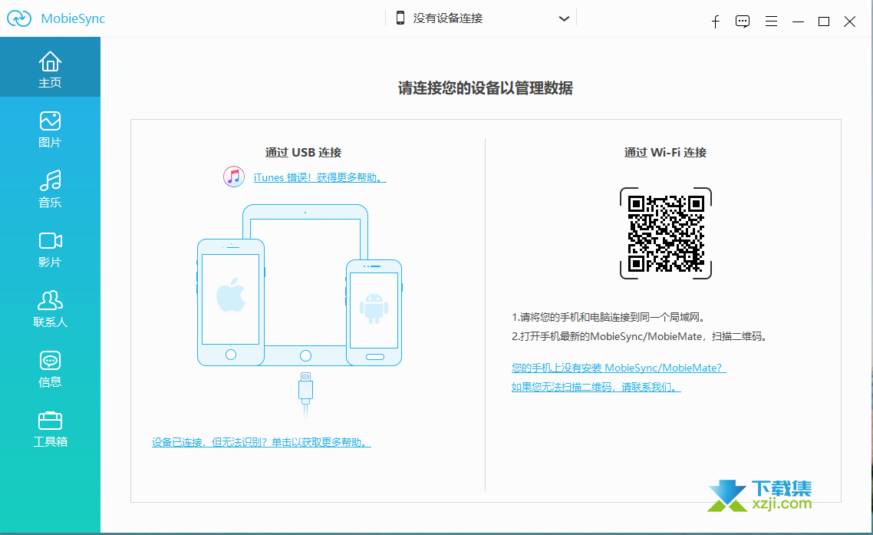
Task: Click the 通过 Wi-Fi 连接 heading
Action: tap(665, 153)
